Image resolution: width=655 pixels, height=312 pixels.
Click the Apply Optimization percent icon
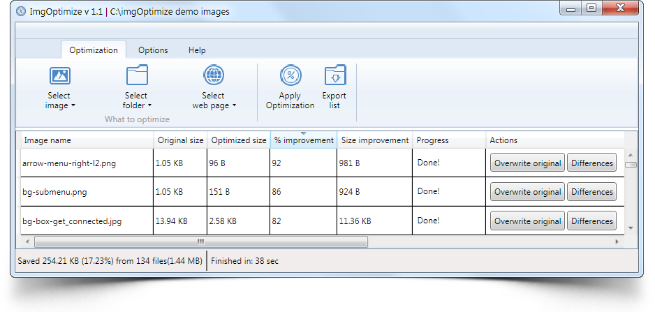(290, 75)
